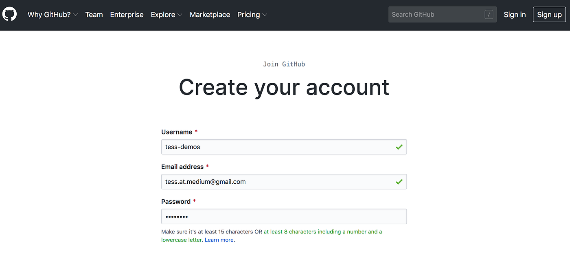Click the Join GitHub text
570x253 pixels.
[284, 64]
